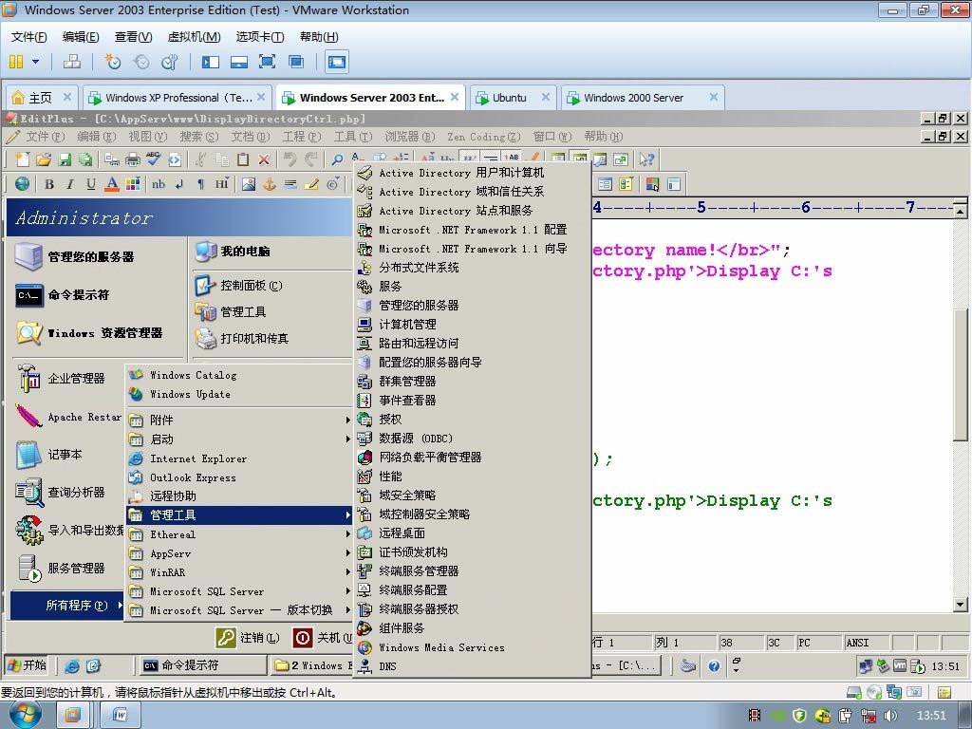Open 终端服务管理器 menu entry
Image resolution: width=972 pixels, height=729 pixels.
click(x=472, y=570)
